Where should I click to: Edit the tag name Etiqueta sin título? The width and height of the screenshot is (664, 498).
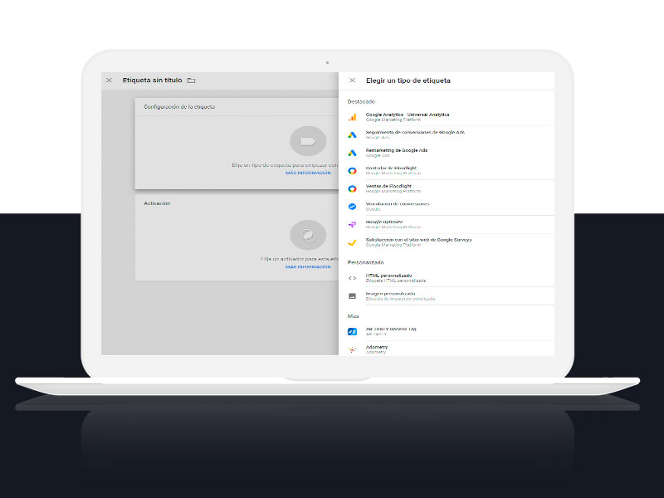pyautogui.click(x=153, y=80)
